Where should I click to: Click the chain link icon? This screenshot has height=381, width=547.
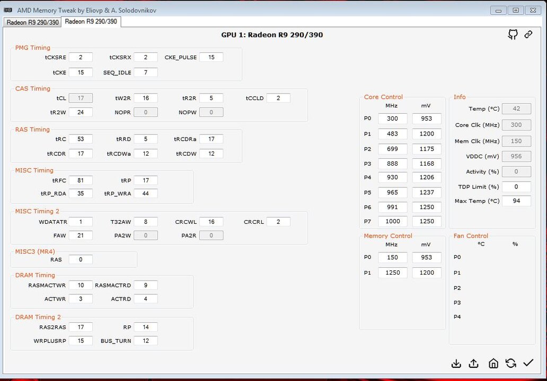(x=528, y=34)
